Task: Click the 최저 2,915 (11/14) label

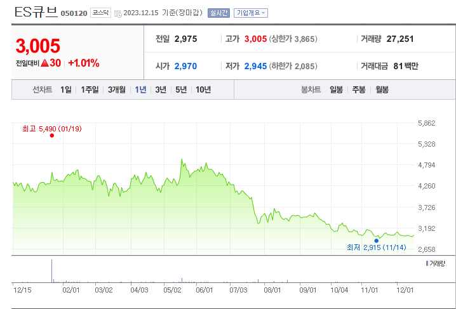Action: click(377, 247)
